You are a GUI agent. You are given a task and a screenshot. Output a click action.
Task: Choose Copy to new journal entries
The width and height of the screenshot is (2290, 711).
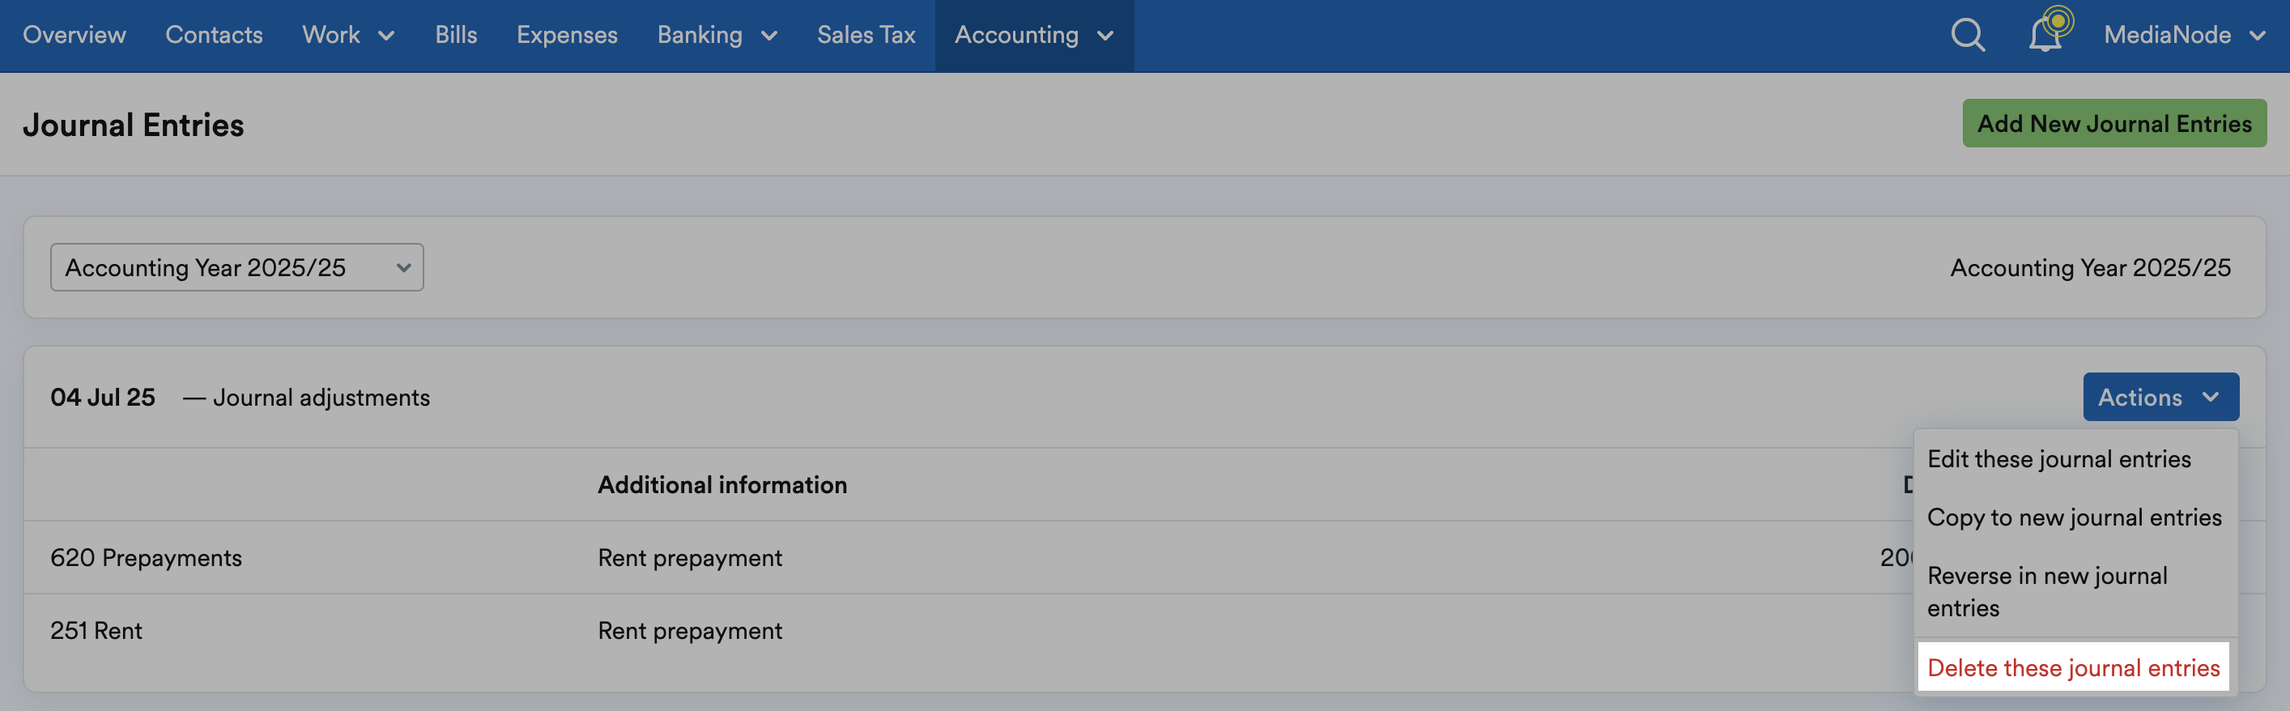2074,517
